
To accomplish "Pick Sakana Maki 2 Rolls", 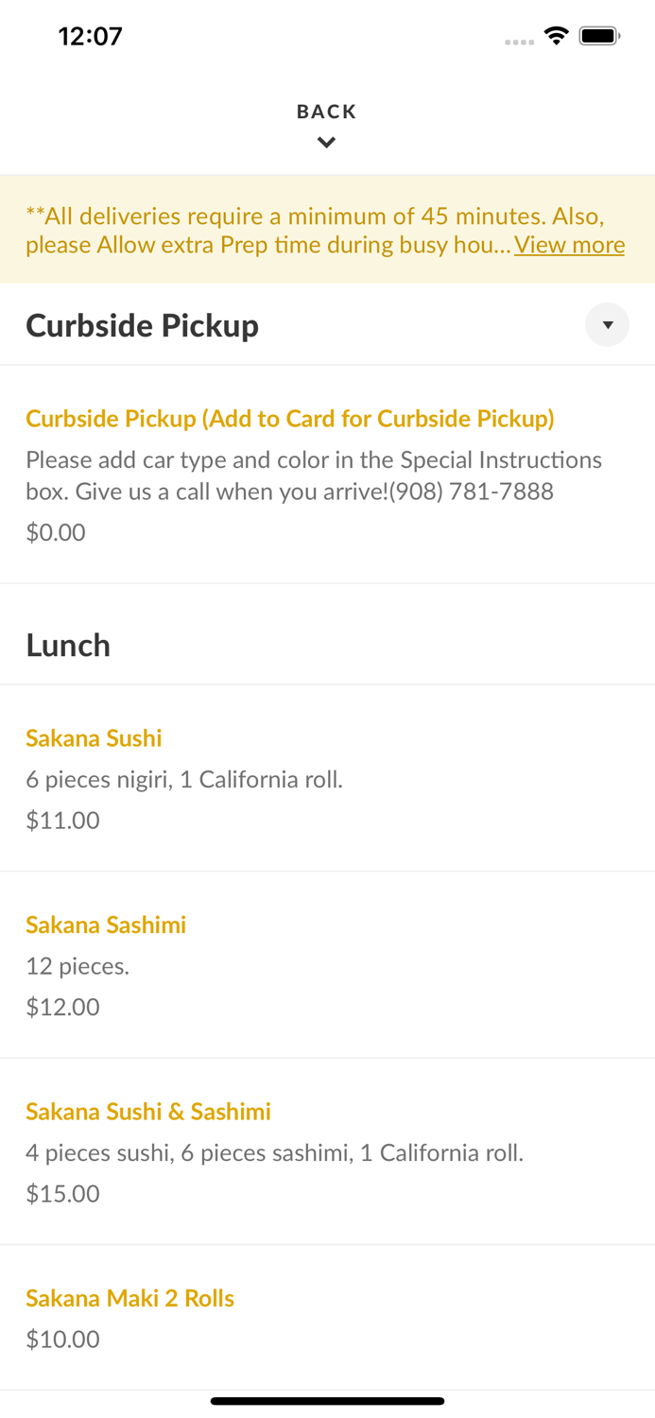I will click(x=130, y=1298).
